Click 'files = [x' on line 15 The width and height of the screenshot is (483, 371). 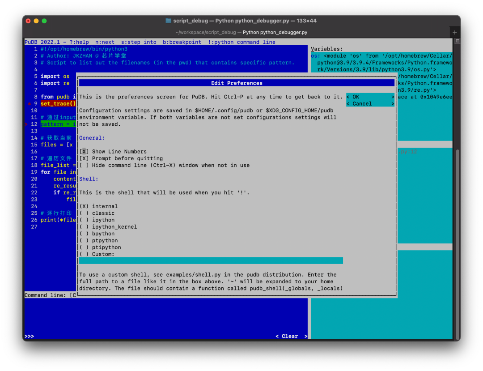pos(57,145)
